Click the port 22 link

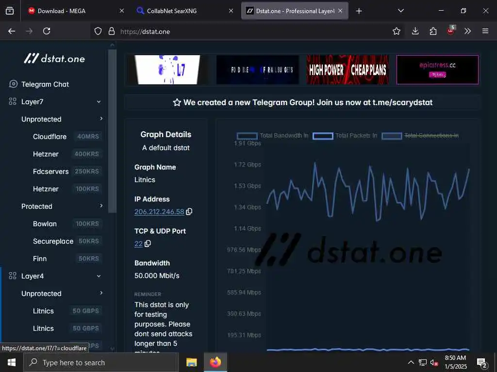click(138, 244)
